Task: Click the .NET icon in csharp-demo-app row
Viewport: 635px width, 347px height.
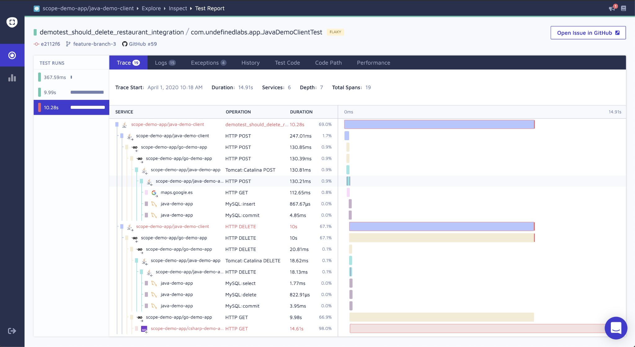Action: tap(144, 329)
